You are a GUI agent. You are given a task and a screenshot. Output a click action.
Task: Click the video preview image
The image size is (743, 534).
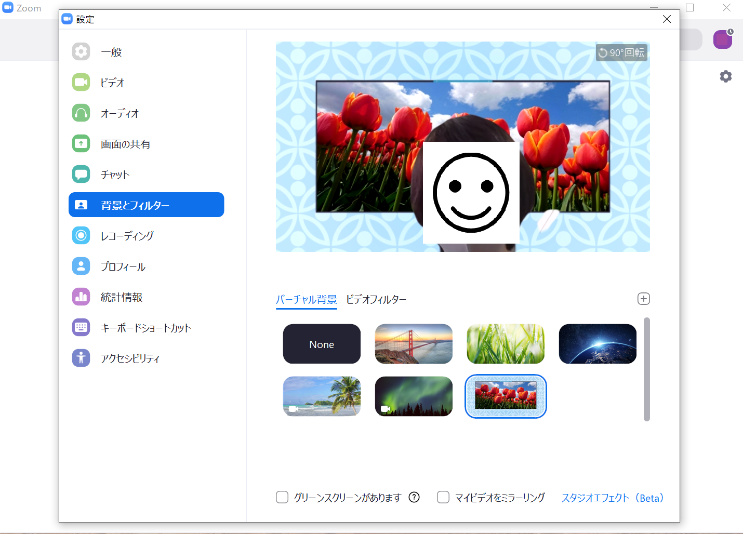[463, 146]
